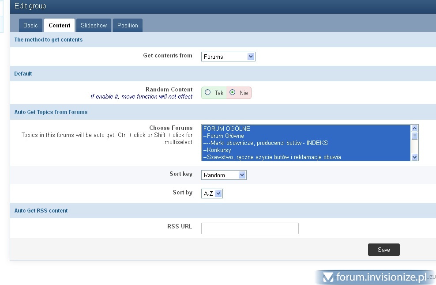Image resolution: width=436 pixels, height=285 pixels.
Task: Select --Forum Główne list entry
Action: tap(223, 136)
